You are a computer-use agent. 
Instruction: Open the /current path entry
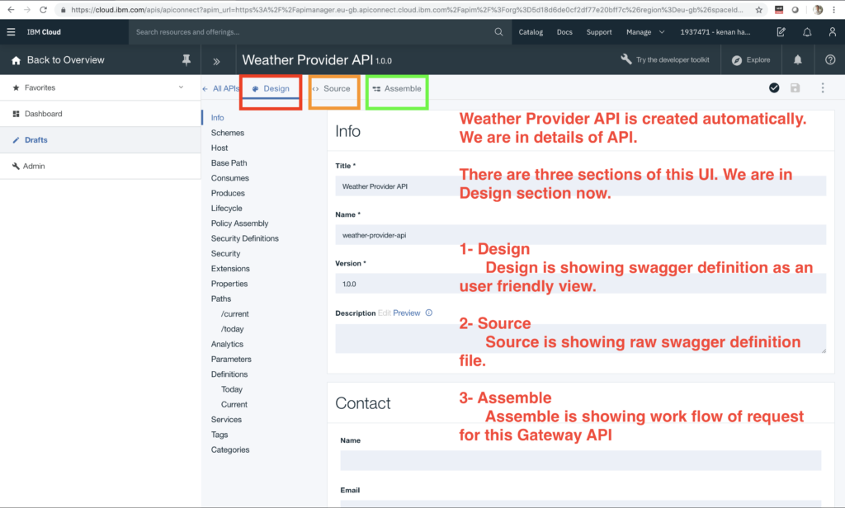pyautogui.click(x=235, y=313)
